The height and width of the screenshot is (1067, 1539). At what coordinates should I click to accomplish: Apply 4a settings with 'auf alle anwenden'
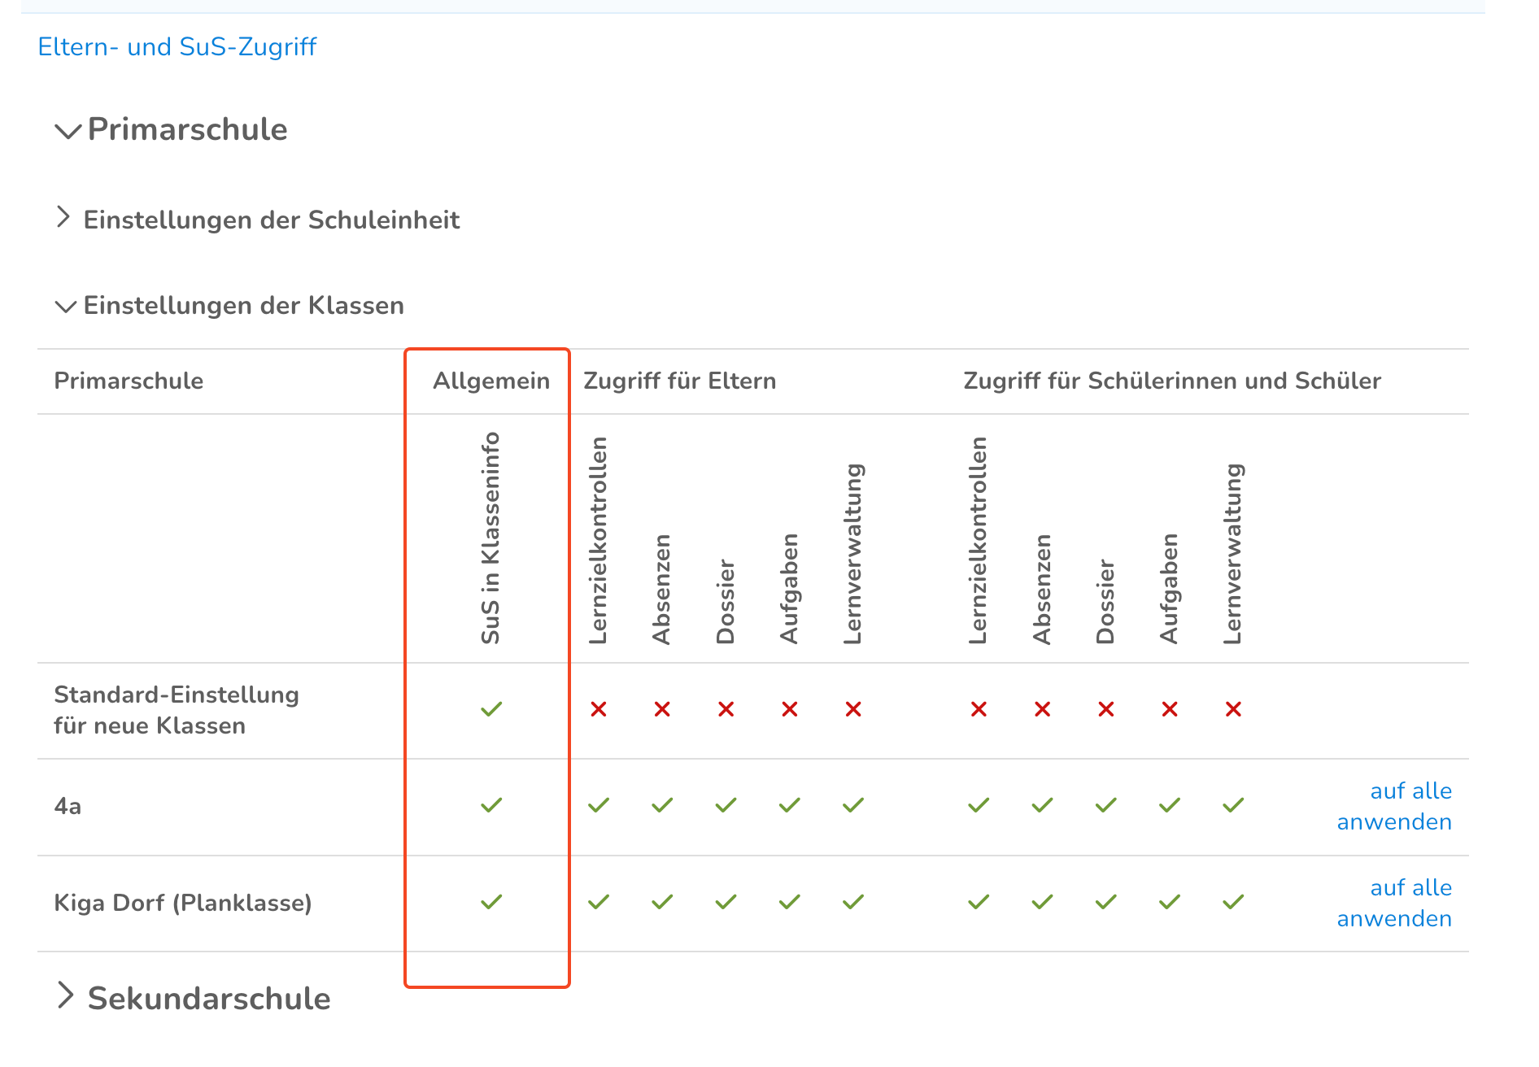(1395, 806)
